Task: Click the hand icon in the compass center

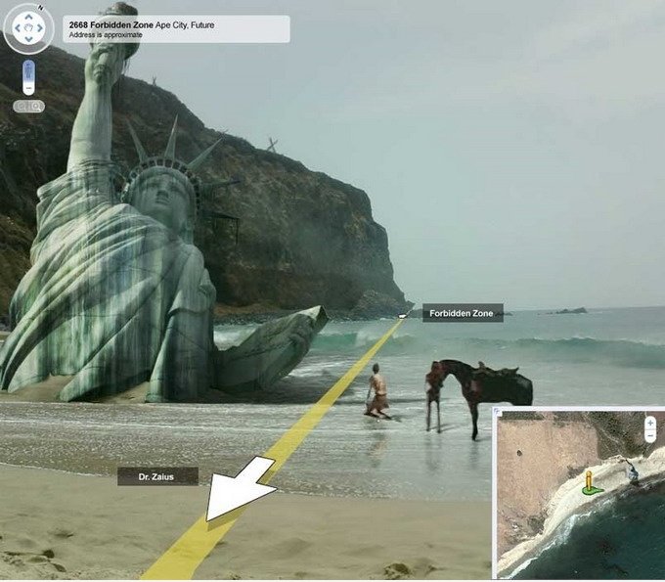Action: (28, 28)
